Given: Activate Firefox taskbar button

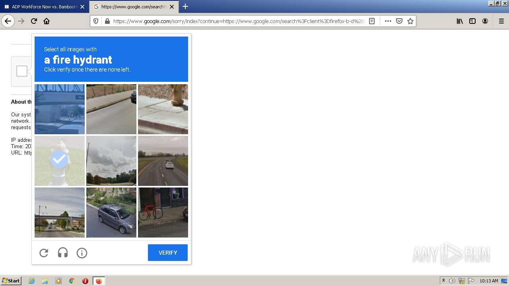Looking at the screenshot, I should coord(99,281).
